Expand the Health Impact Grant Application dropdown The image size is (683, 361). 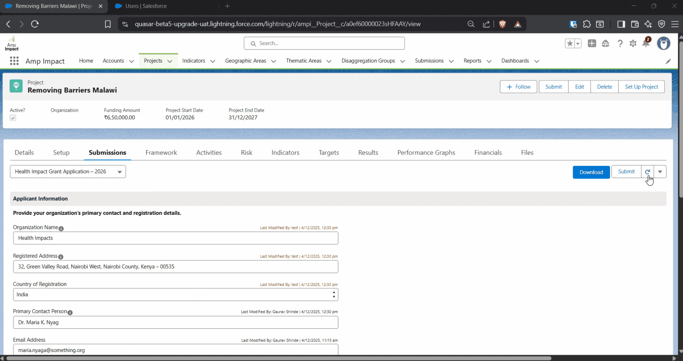(68, 172)
